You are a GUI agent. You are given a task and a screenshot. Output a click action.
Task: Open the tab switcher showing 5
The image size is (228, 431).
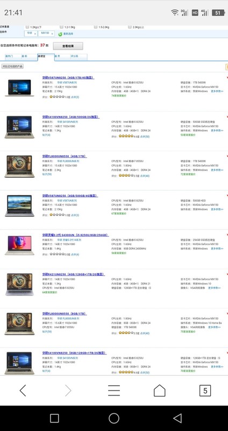click(205, 391)
